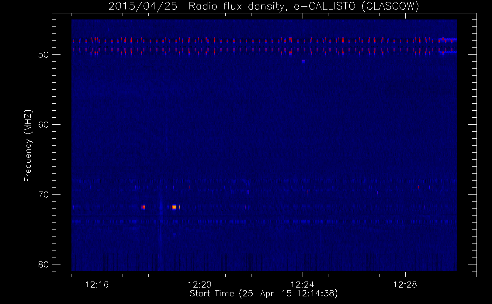Image resolution: width=492 pixels, height=304 pixels.
Task: Click the plot title '2015/04/25 Radio flux density'
Action: point(199,6)
